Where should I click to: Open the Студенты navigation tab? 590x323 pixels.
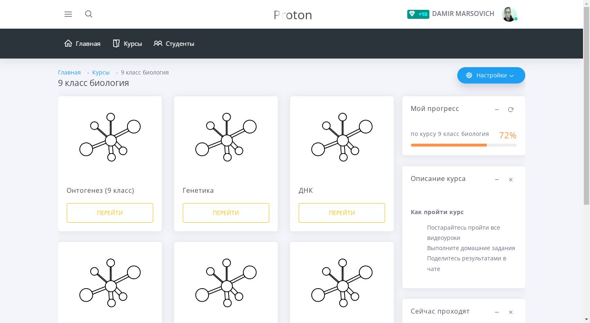(174, 44)
